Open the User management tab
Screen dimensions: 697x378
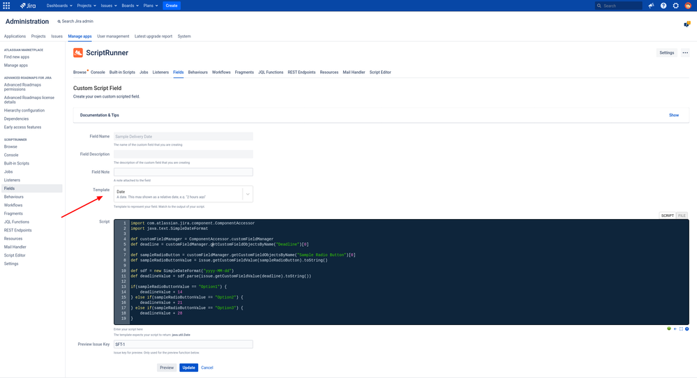pos(113,36)
